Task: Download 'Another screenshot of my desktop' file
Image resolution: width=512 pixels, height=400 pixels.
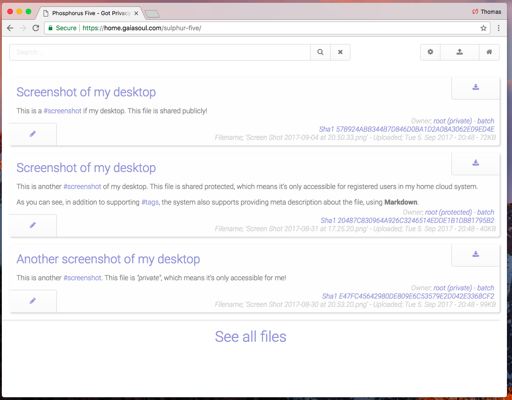Action: tap(476, 255)
